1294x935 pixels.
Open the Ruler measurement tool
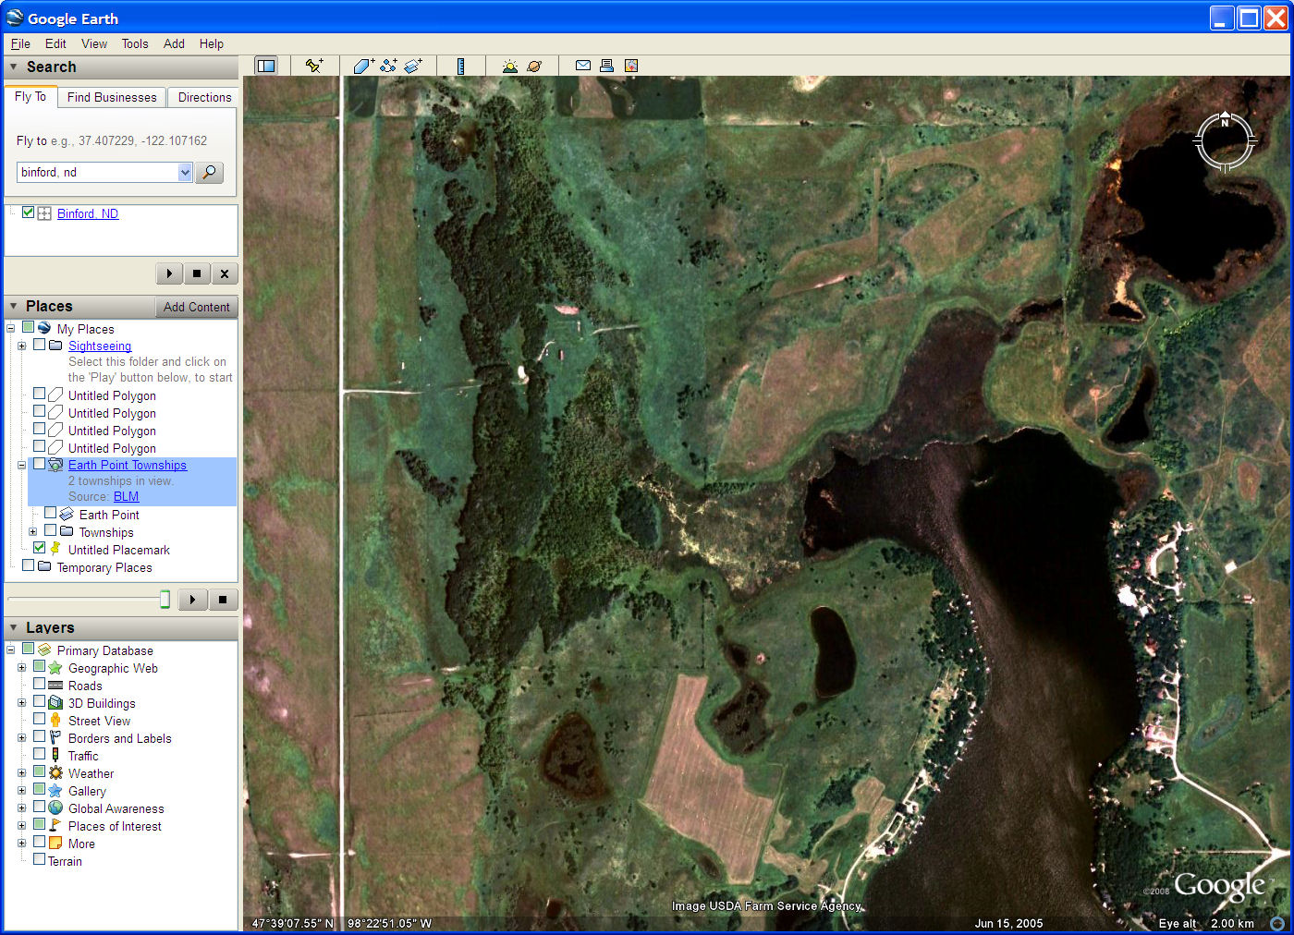tap(460, 66)
